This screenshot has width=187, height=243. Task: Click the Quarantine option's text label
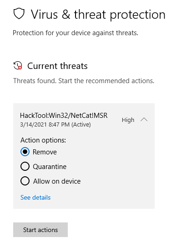50,167
